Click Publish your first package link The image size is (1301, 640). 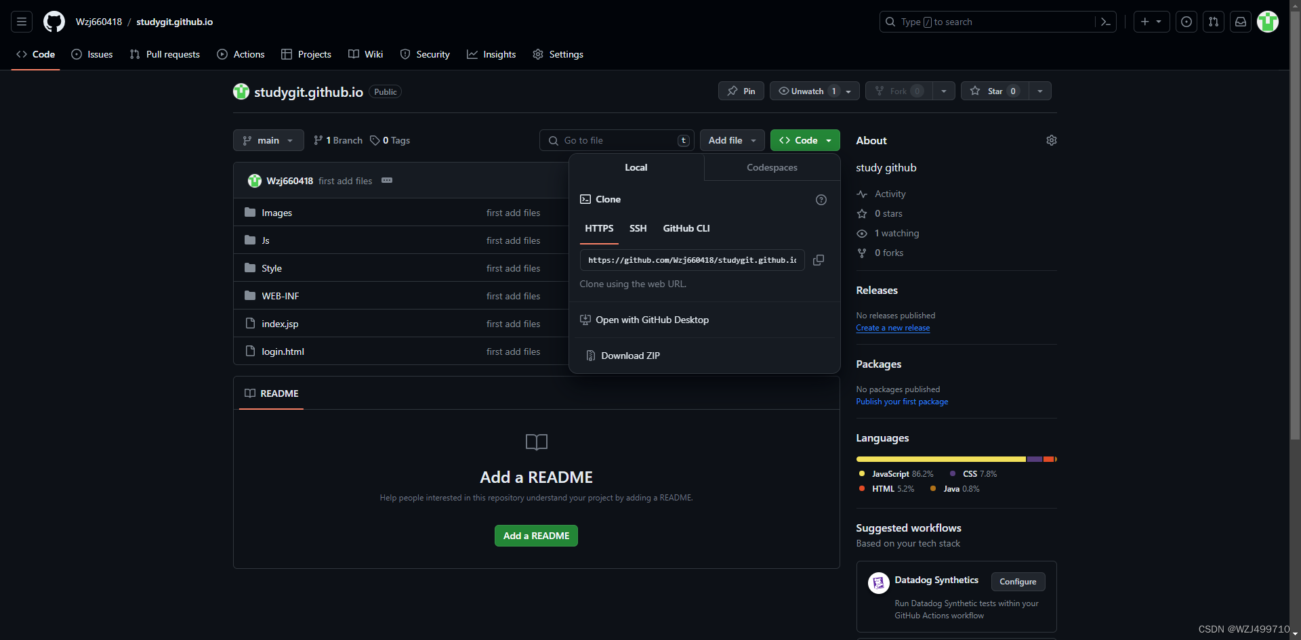pyautogui.click(x=902, y=402)
